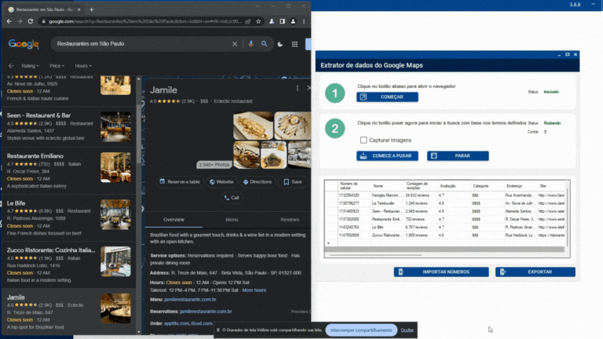Switch to the Reviews tab

point(290,220)
